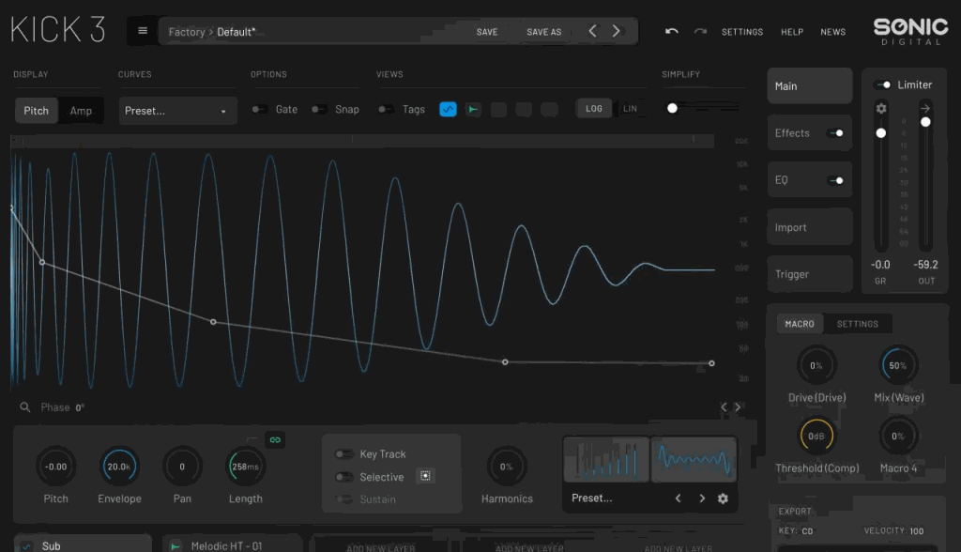Click the Sonic Digital logo

click(910, 31)
